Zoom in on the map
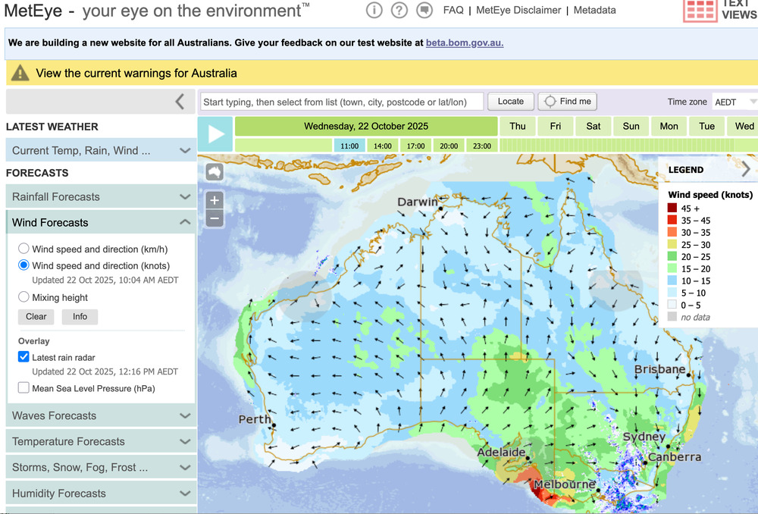The width and height of the screenshot is (758, 514). tap(215, 200)
